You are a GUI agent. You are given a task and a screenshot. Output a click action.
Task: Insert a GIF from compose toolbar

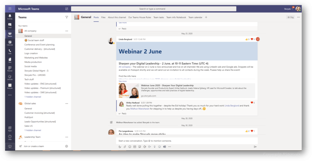[135, 147]
